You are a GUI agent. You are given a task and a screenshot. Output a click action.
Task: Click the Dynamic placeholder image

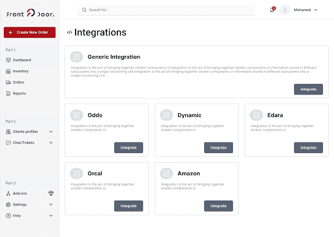[x=166, y=115]
